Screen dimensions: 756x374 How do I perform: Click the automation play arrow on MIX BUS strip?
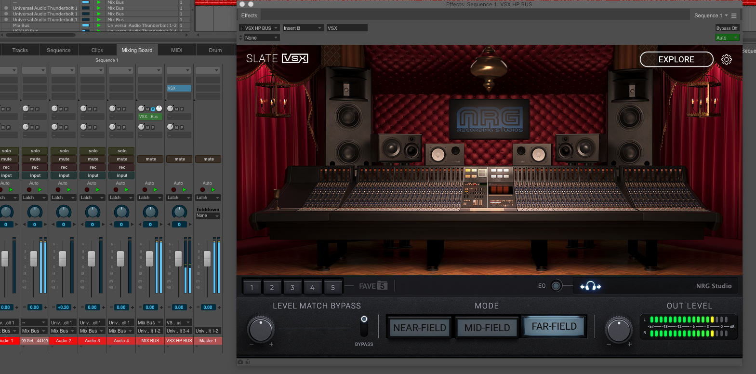click(155, 190)
